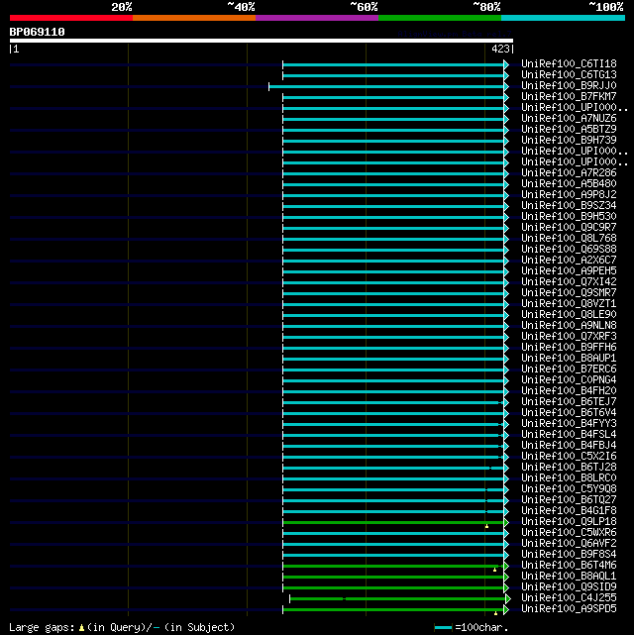Select the UniRef100_B6TEJ7 label
The image size is (634, 635).
click(x=569, y=402)
